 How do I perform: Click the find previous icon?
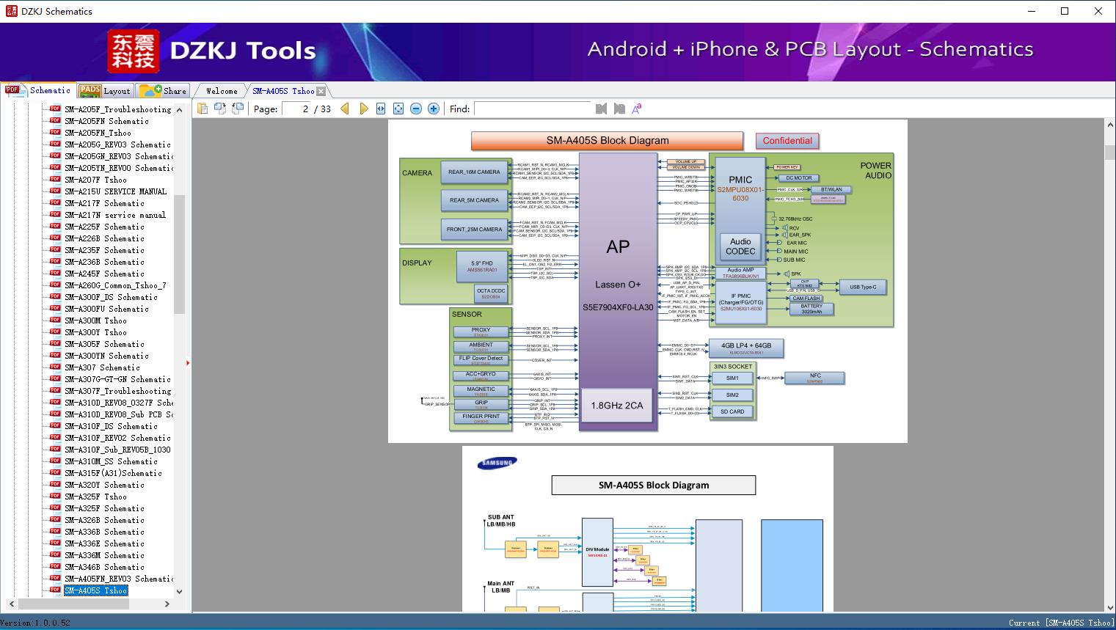tap(602, 109)
